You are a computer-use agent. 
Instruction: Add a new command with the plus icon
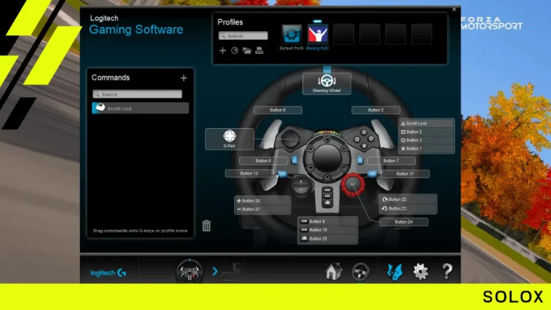pyautogui.click(x=183, y=78)
